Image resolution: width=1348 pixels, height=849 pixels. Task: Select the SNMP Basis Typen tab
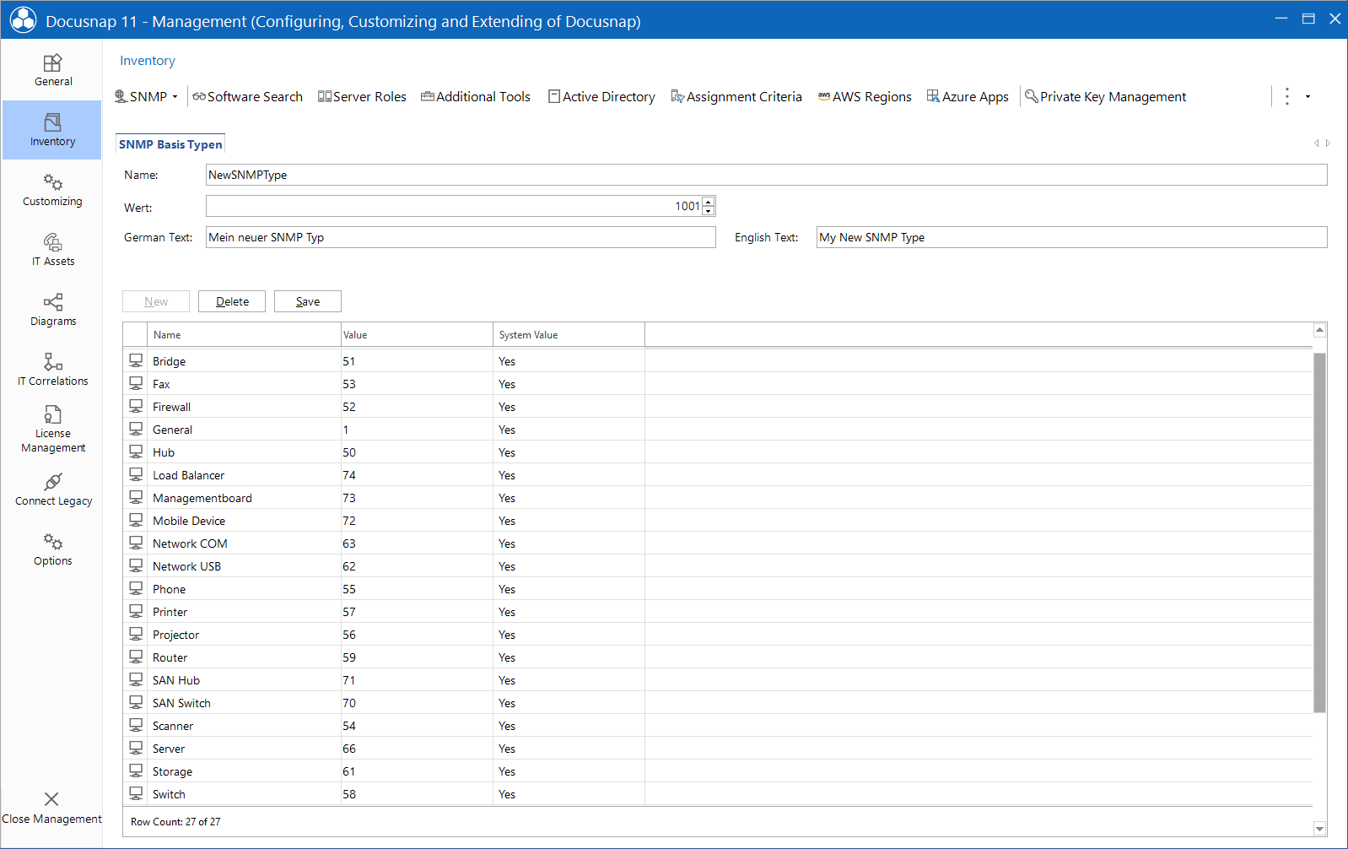tap(170, 144)
